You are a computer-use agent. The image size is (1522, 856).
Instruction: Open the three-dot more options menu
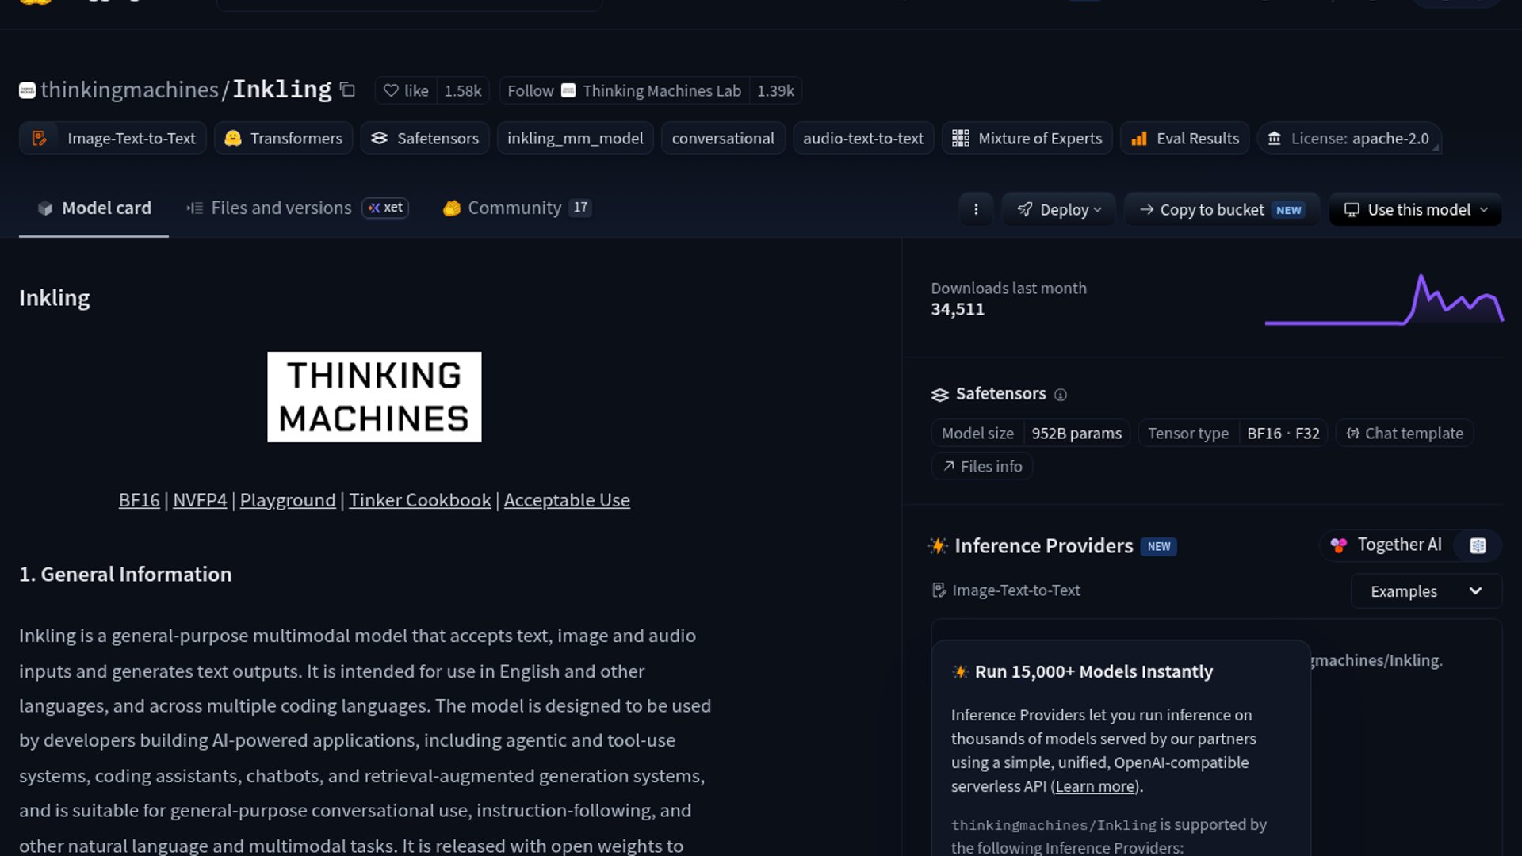click(976, 209)
